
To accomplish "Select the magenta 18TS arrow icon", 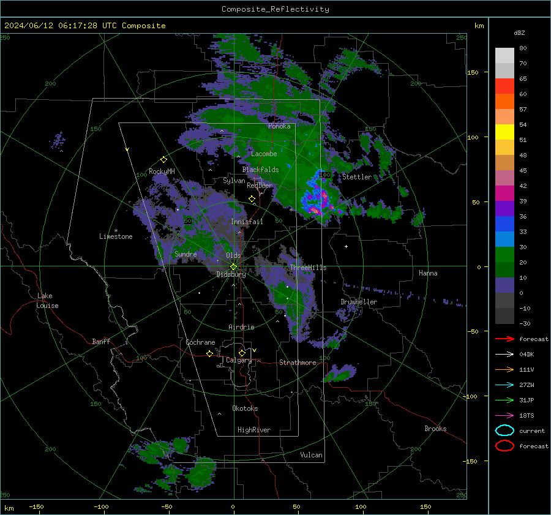I will [x=504, y=416].
